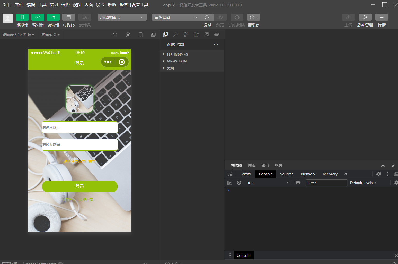The height and width of the screenshot is (264, 398).
Task: Open the extensions sidebar icon
Action: tap(196, 34)
